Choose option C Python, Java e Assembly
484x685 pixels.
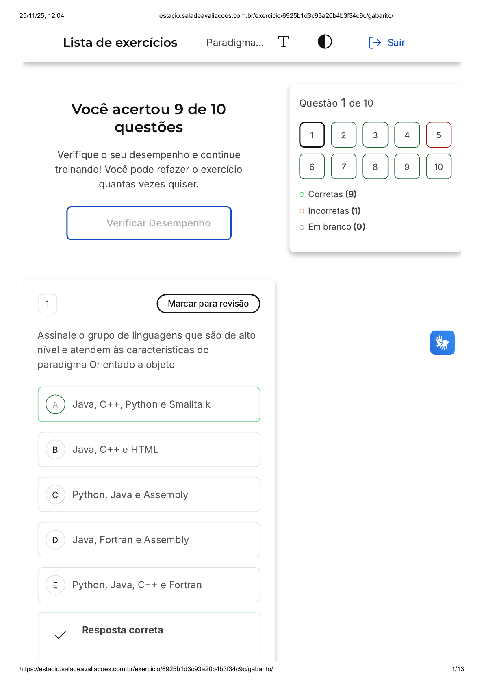[149, 495]
